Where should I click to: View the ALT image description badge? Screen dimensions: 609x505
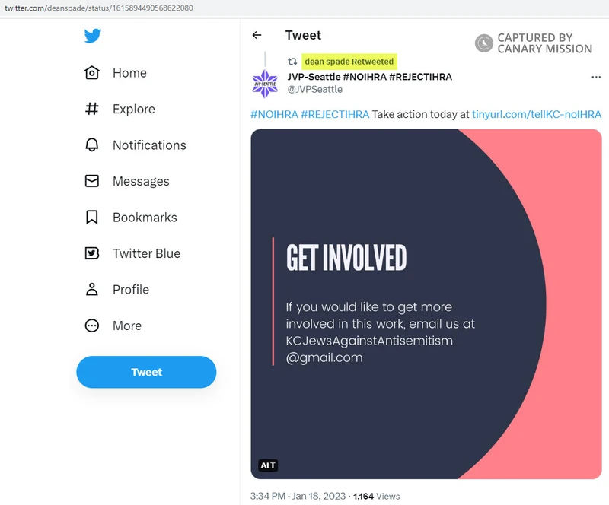[268, 465]
